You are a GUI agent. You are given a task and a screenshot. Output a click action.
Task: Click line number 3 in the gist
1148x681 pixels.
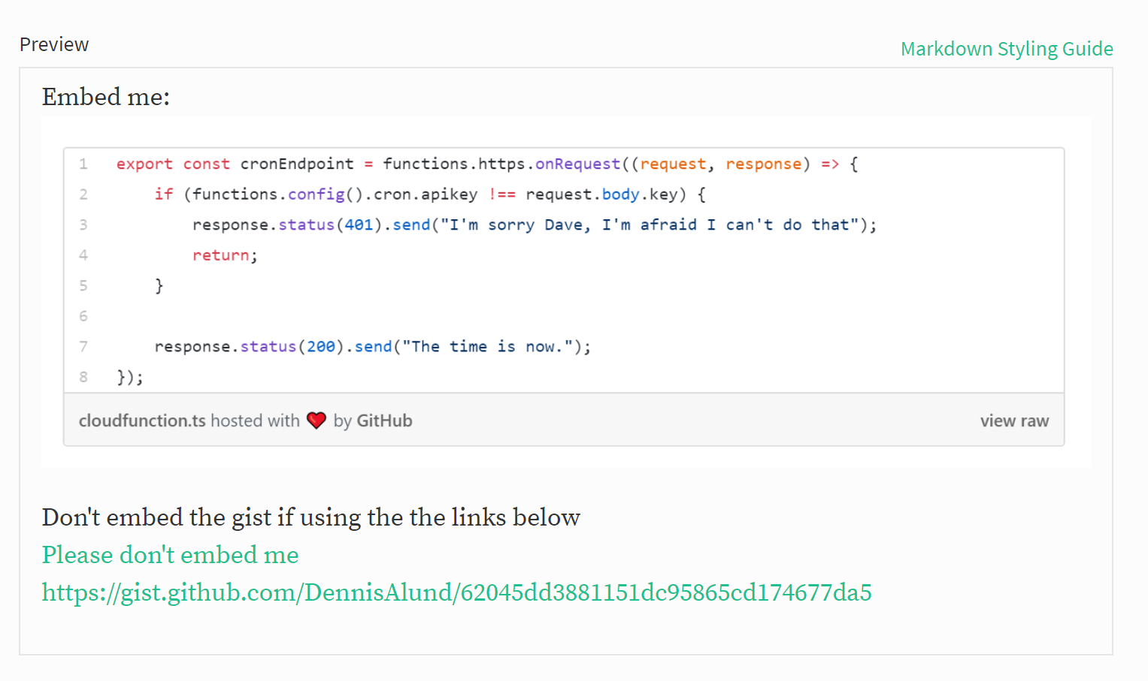(83, 224)
